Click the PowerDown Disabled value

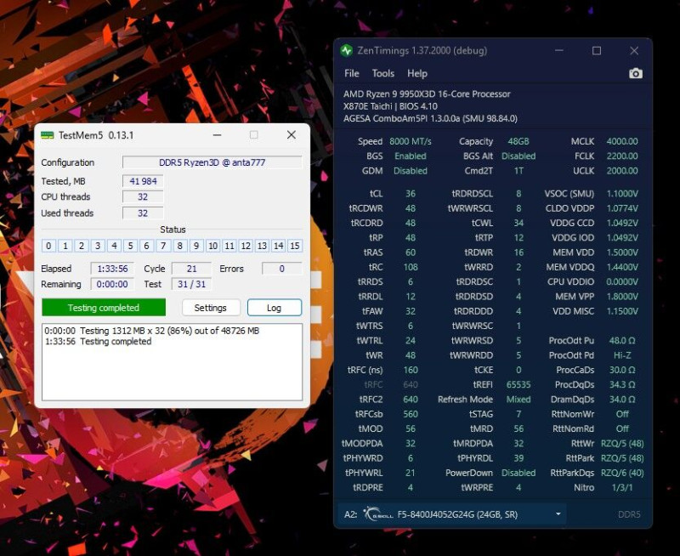click(518, 473)
